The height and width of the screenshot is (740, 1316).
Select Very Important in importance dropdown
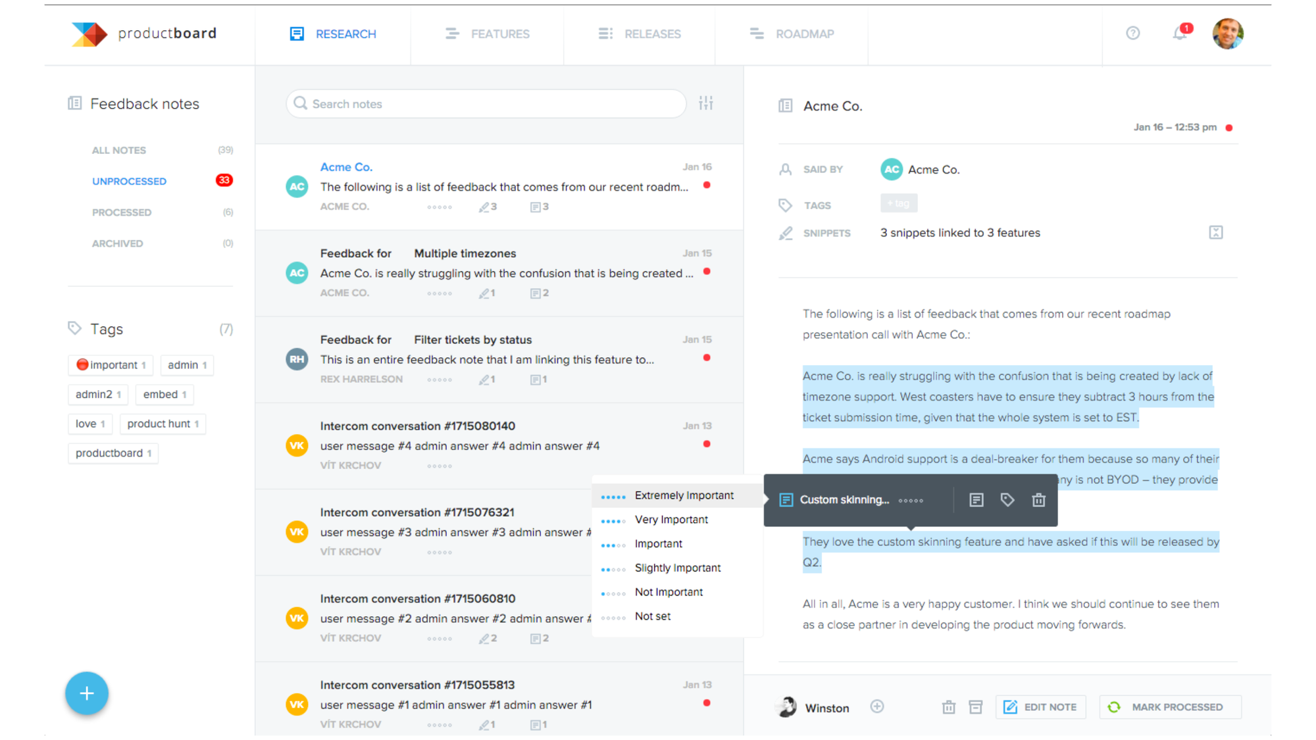point(671,520)
